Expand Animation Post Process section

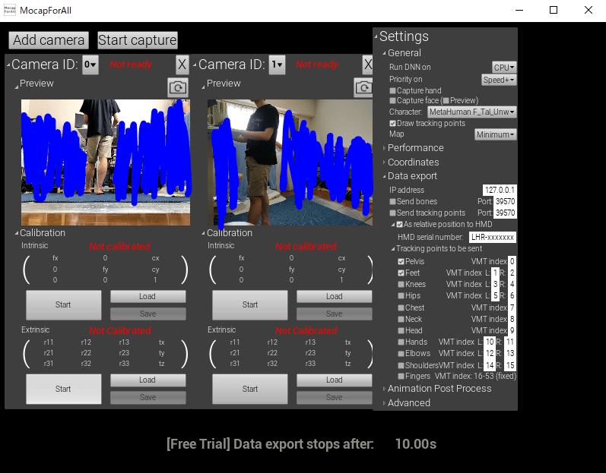tap(384, 389)
